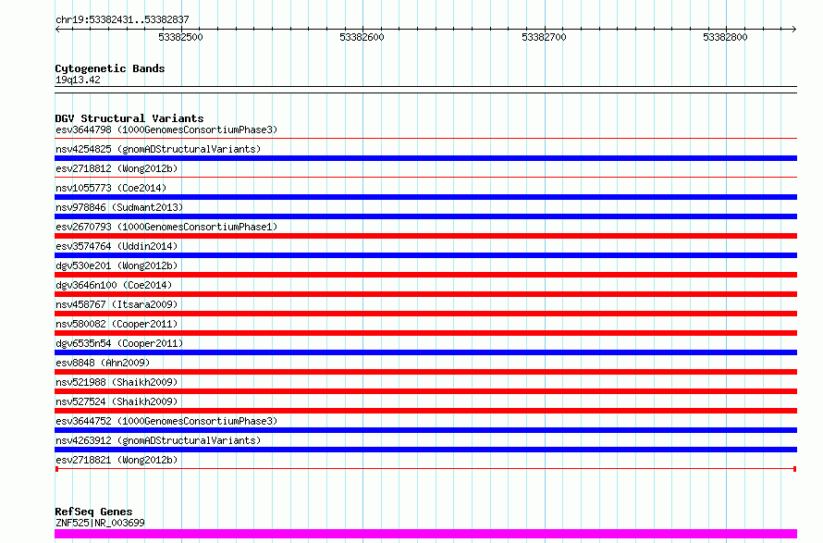The image size is (823, 543).
Task: Click the esv3574764 (Uddin2014) label
Action: coord(117,246)
